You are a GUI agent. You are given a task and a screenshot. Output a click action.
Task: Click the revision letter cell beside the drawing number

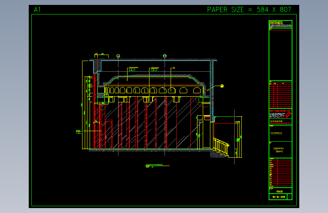289,197
